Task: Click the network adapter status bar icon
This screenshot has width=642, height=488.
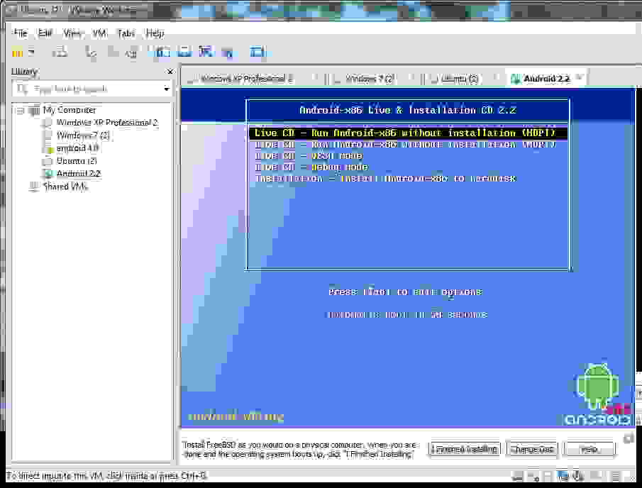Action: pyautogui.click(x=561, y=475)
